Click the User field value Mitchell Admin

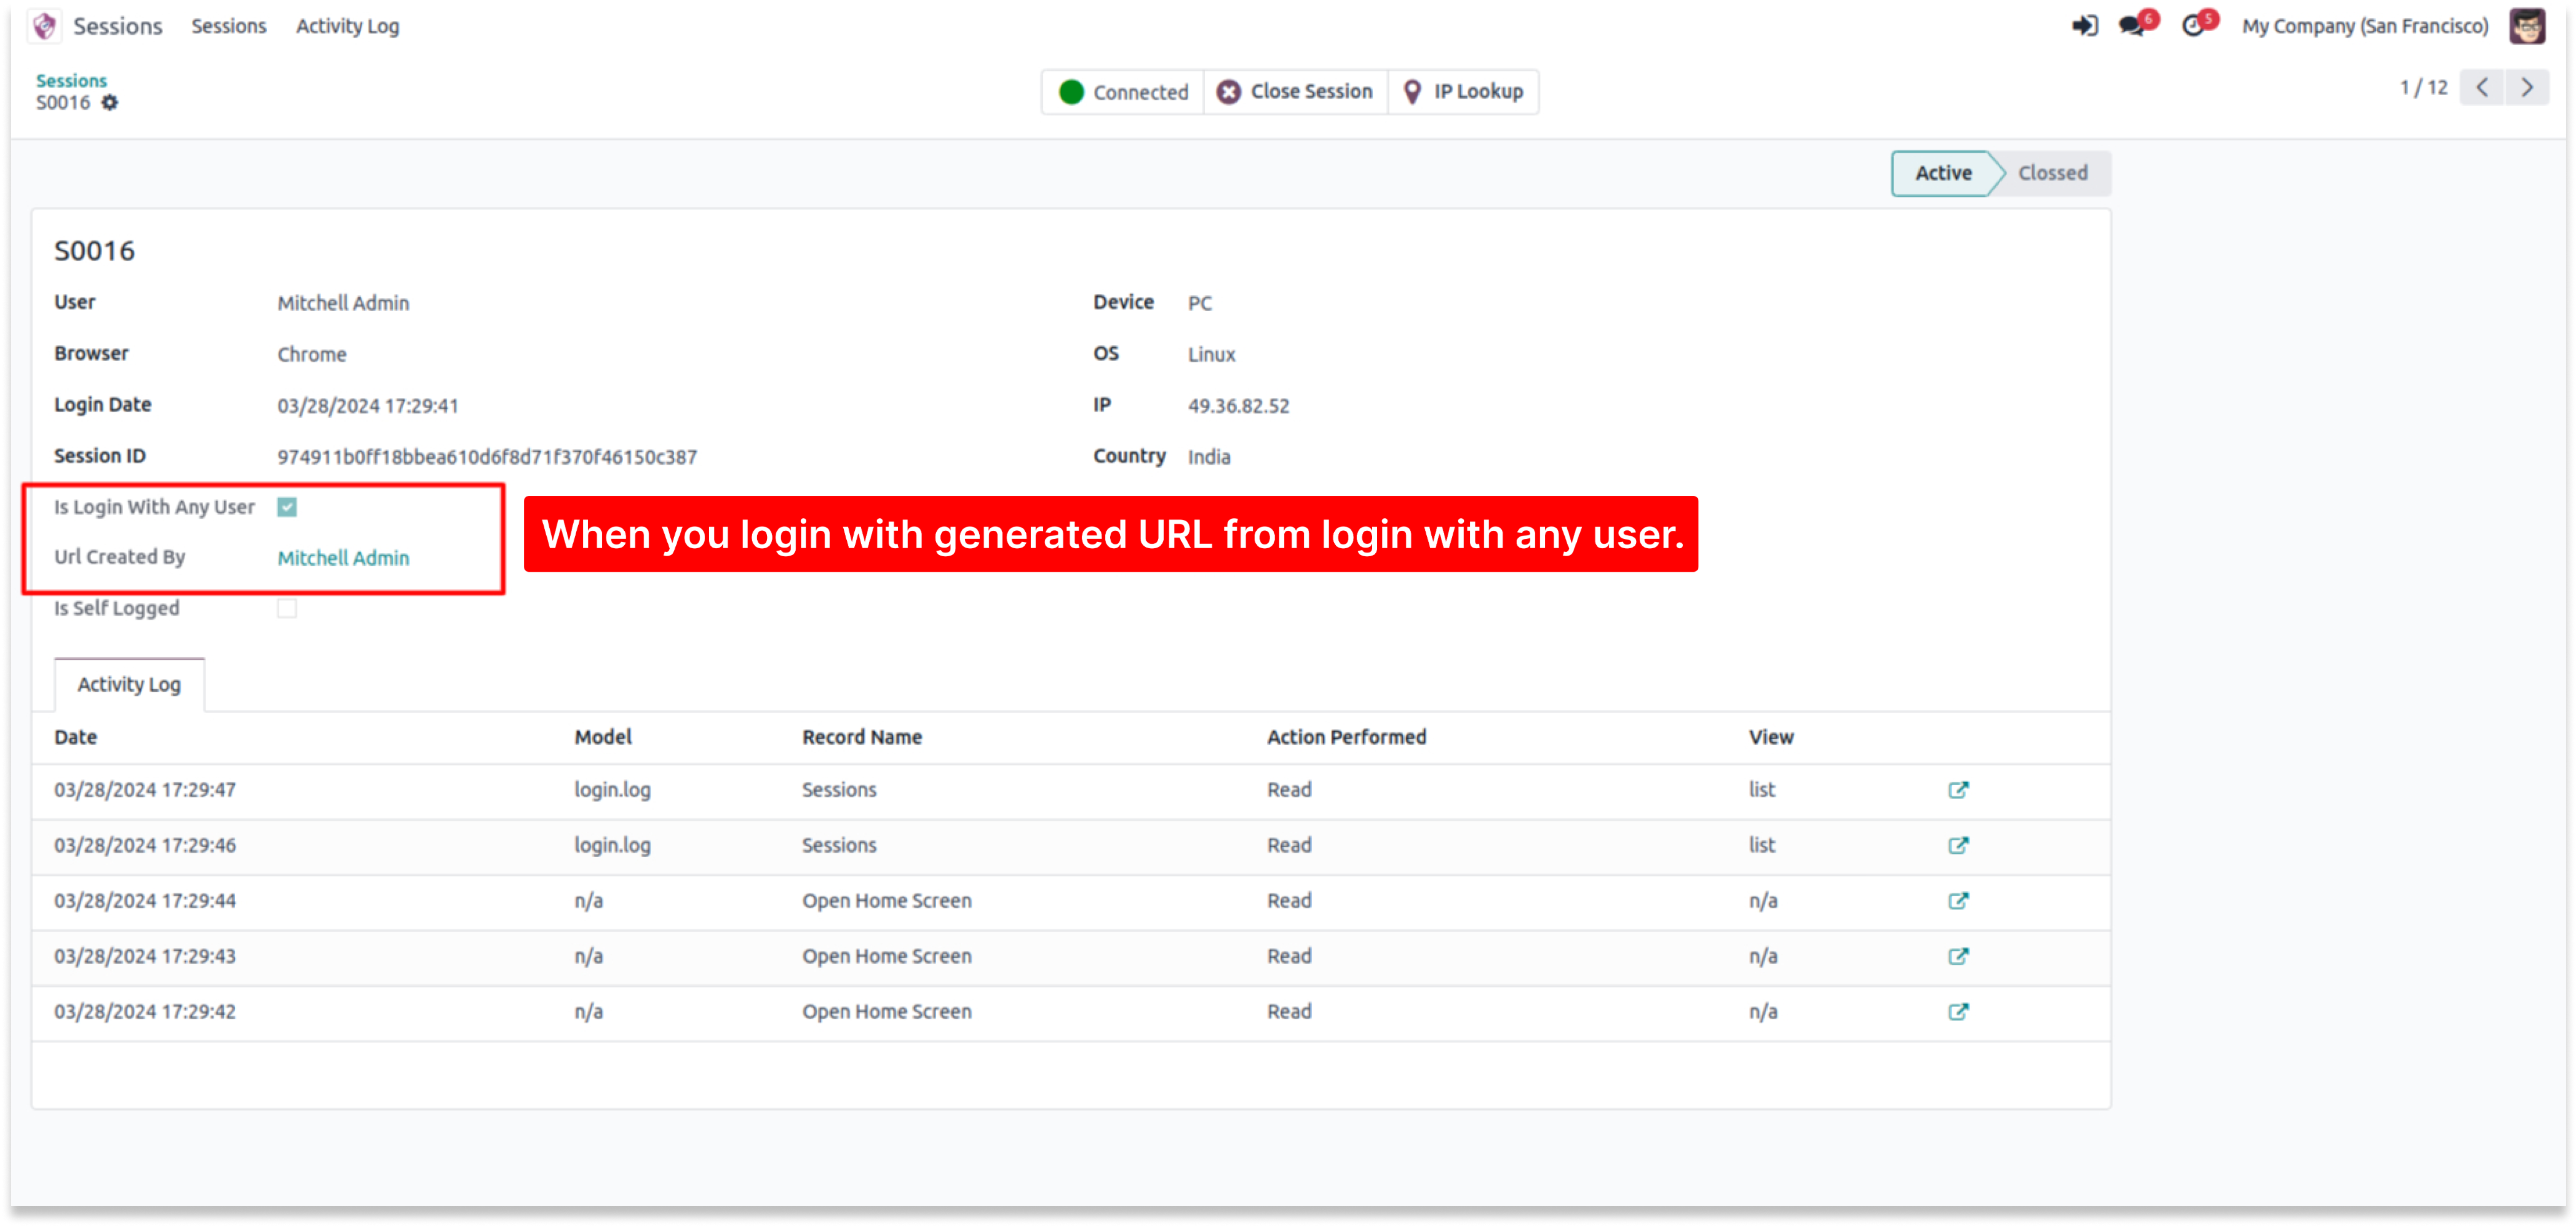(x=343, y=303)
